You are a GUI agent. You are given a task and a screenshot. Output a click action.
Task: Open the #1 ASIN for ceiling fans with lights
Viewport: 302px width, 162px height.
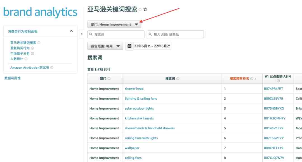coord(274,138)
